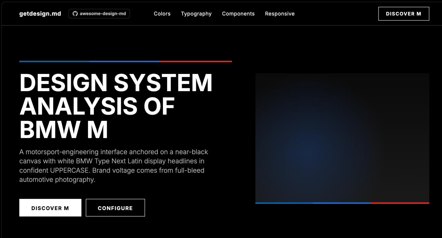This screenshot has height=238, width=442.
Task: Go to the Typography section
Action: pos(196,14)
